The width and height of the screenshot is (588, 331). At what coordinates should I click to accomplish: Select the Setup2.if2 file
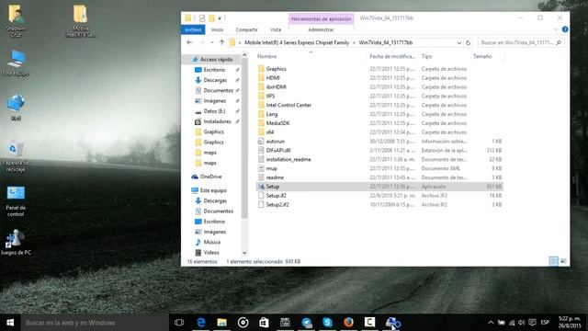click(x=277, y=204)
